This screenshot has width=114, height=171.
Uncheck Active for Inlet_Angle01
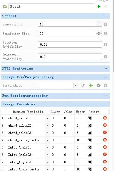click(90, 147)
